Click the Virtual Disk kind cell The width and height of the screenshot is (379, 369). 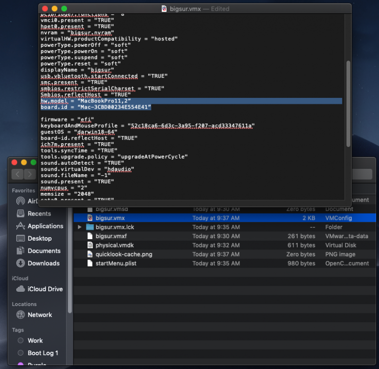pos(341,245)
